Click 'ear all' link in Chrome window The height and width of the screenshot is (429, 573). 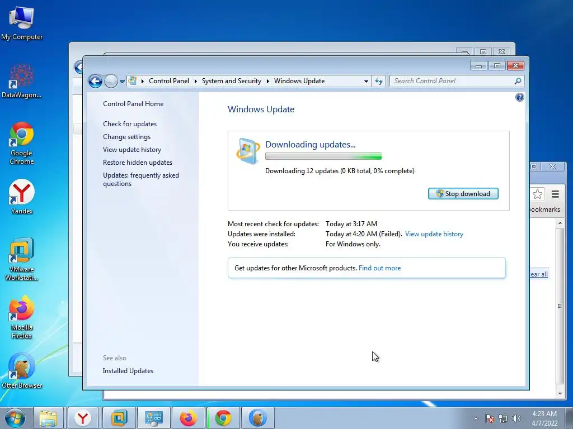click(x=539, y=274)
